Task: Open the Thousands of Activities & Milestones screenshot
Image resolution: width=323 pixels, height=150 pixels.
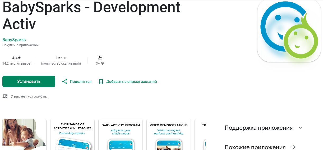Action: (x=72, y=134)
